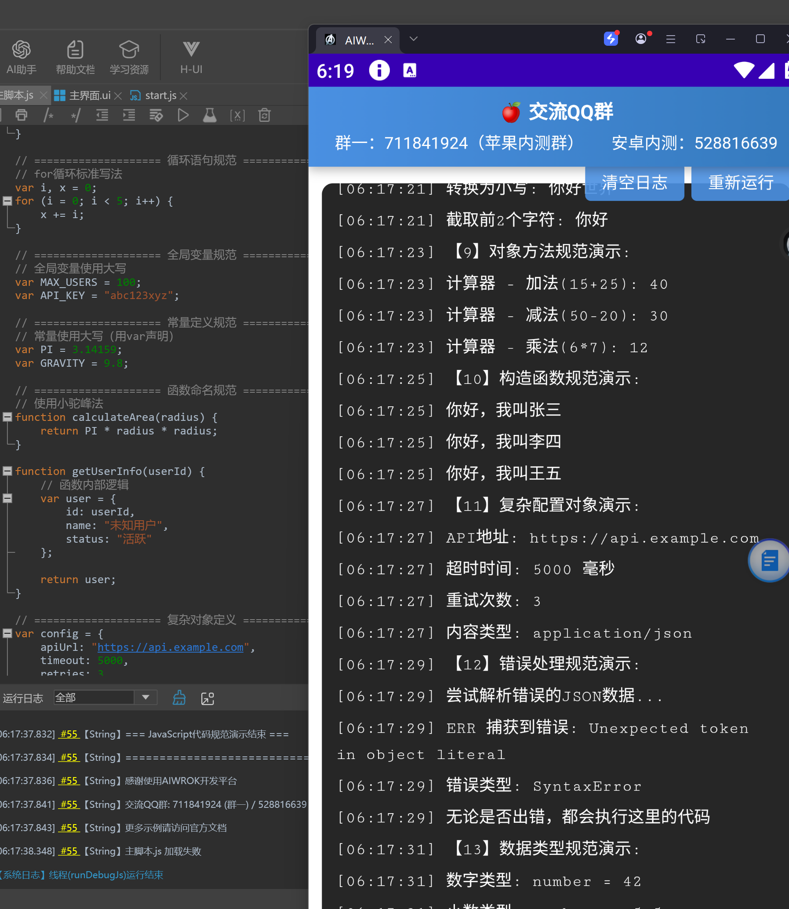Click the flask test icon
The image size is (789, 909).
click(210, 115)
